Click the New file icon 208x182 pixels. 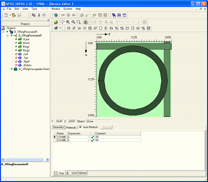click(6, 15)
